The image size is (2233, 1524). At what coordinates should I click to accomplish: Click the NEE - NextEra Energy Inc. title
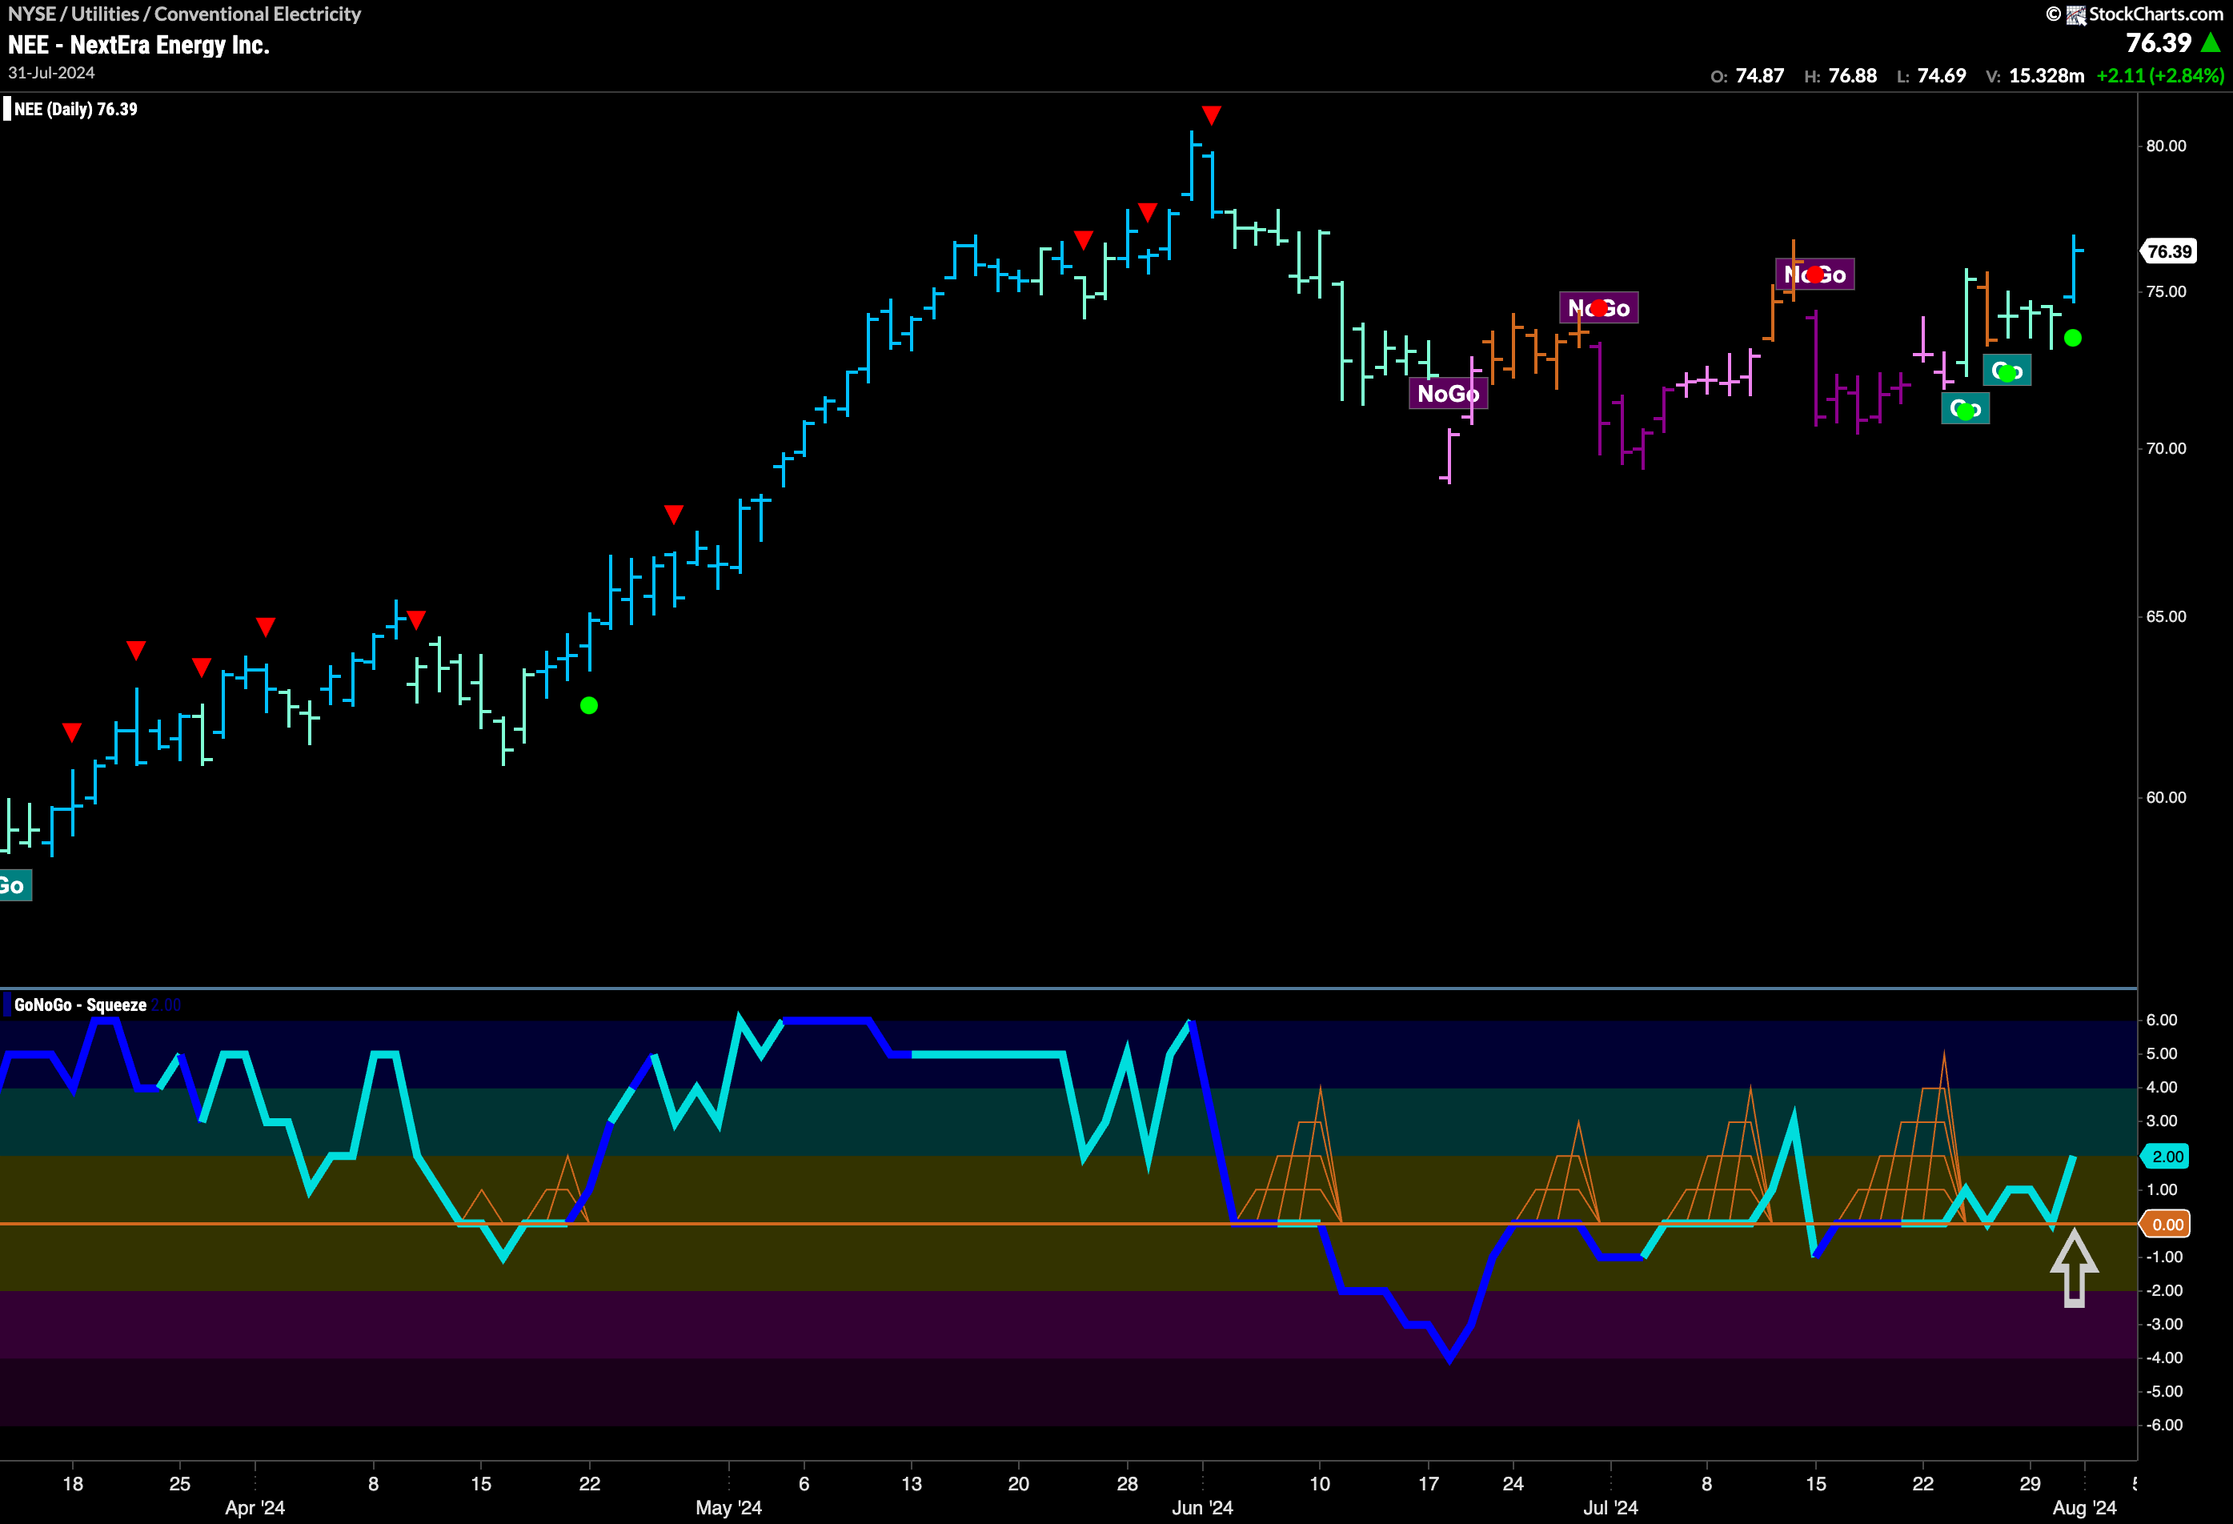pyautogui.click(x=138, y=44)
